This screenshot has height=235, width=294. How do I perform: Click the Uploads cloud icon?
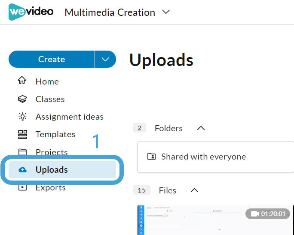pos(22,170)
